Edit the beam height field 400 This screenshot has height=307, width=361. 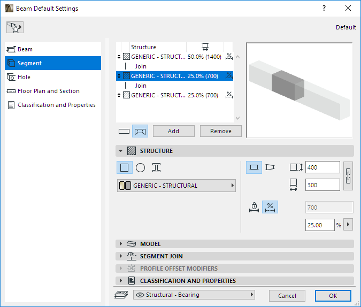tap(322, 167)
